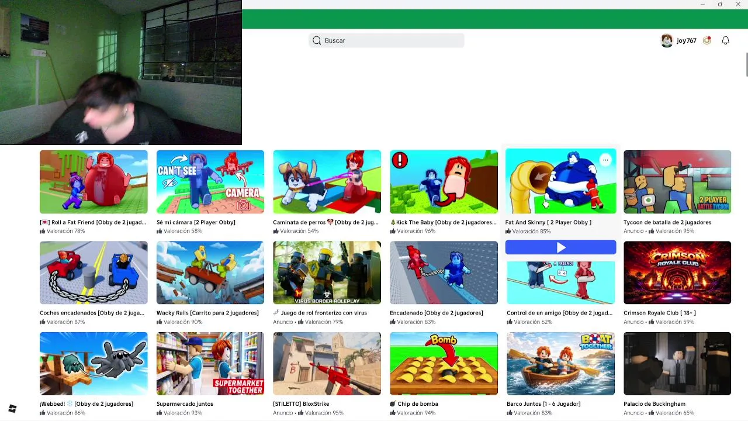Viewport: 748px width, 421px height.
Task: Open ¡Webbed! game thumbnail
Action: (93, 364)
